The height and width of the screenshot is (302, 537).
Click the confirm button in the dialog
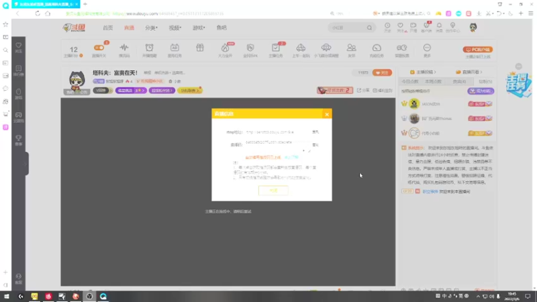pyautogui.click(x=273, y=191)
